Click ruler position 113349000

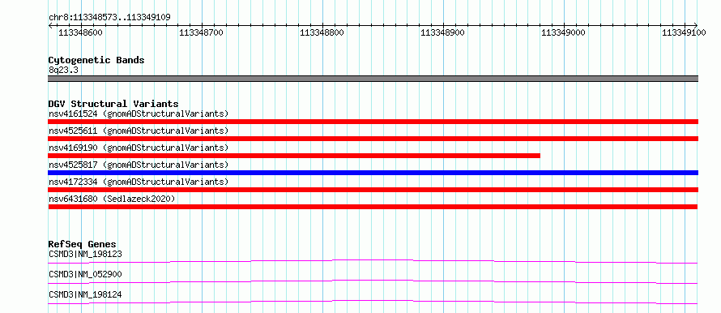[x=564, y=32]
